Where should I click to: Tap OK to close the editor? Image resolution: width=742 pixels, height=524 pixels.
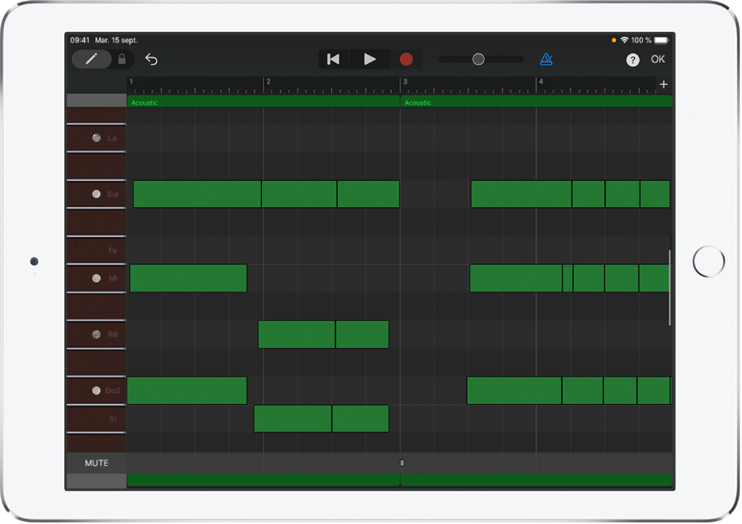coord(658,60)
